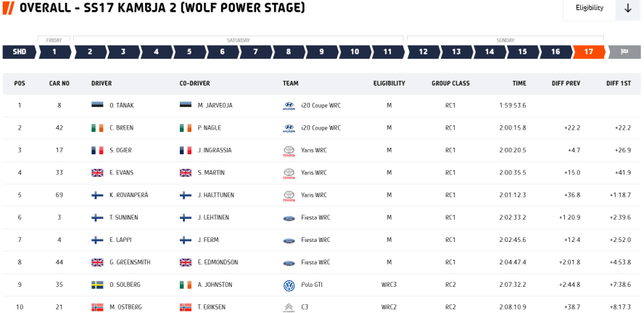Screen dimensions: 644x313
Task: Open driver K. Rovanperä's name link
Action: pos(128,196)
